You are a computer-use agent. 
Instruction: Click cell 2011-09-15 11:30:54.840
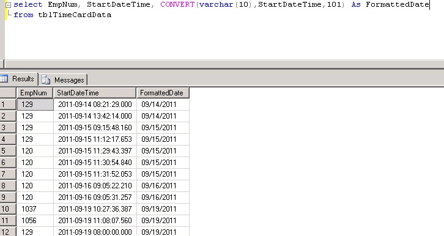(95, 163)
